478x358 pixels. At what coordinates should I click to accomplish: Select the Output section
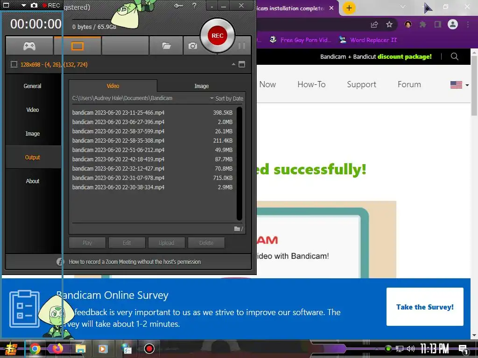pos(33,157)
